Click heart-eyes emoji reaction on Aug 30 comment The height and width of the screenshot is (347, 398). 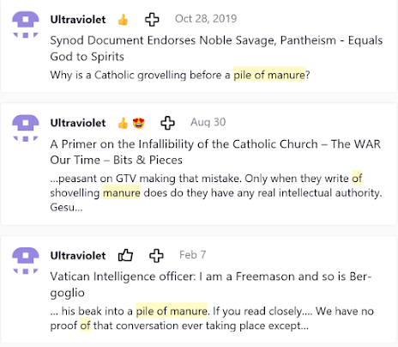[x=139, y=123]
